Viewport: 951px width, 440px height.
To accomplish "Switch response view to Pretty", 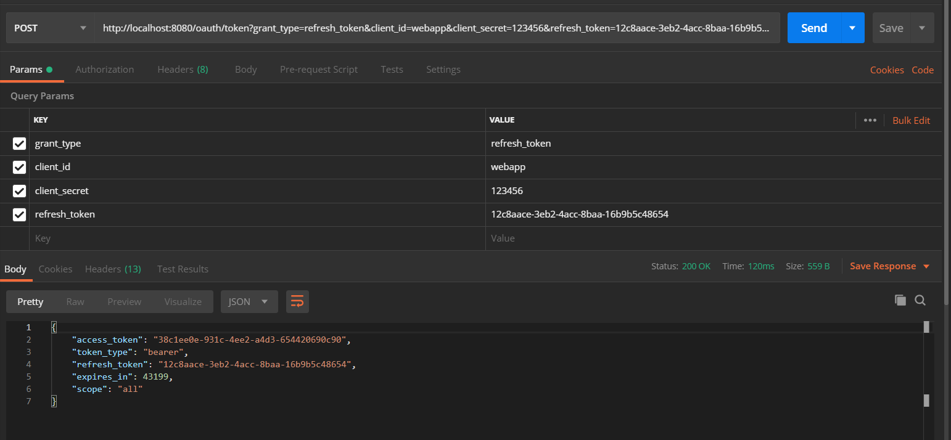I will pyautogui.click(x=30, y=301).
